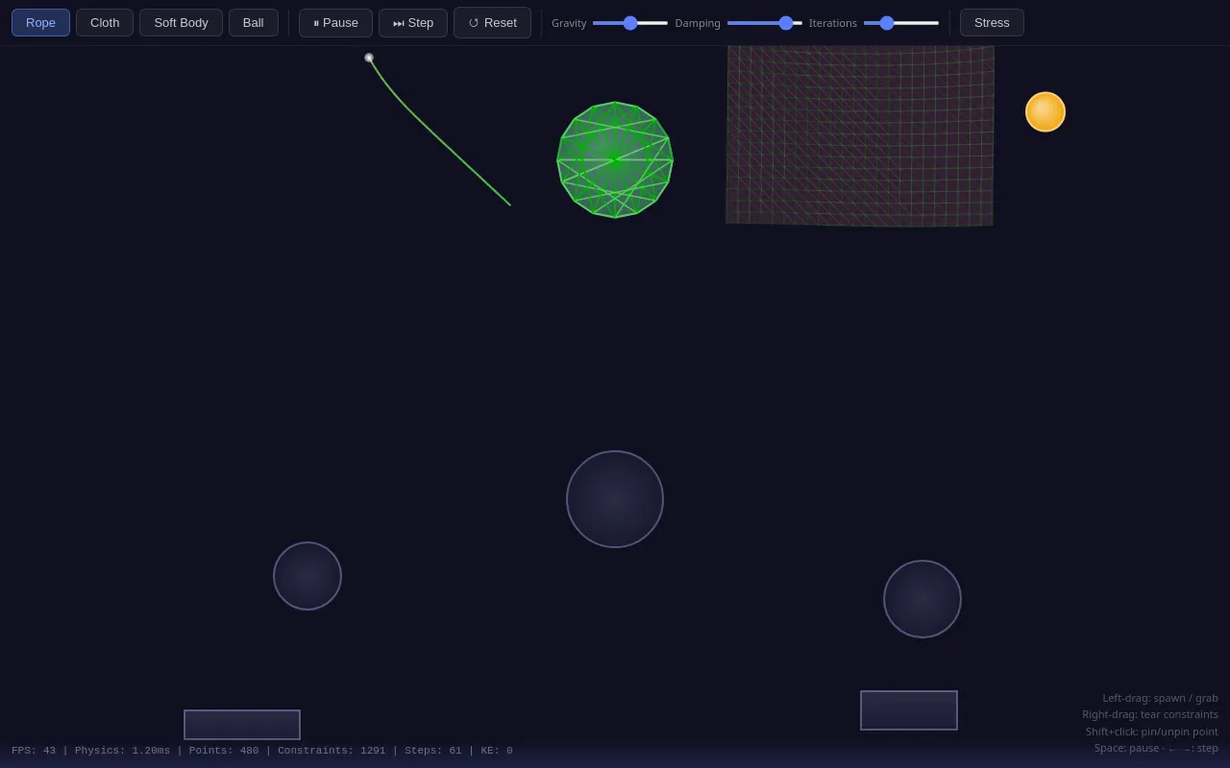Click the FPS: 43 status readout
1230x768 pixels.
click(34, 751)
